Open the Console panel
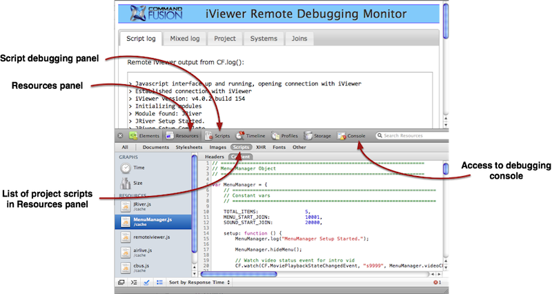Screen dimensions: 552x294 point(351,135)
